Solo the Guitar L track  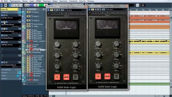pos(31,16)
